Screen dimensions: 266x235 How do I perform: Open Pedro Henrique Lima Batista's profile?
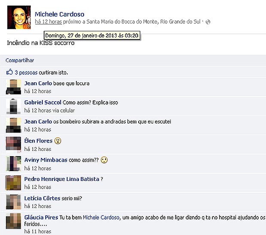62,179
